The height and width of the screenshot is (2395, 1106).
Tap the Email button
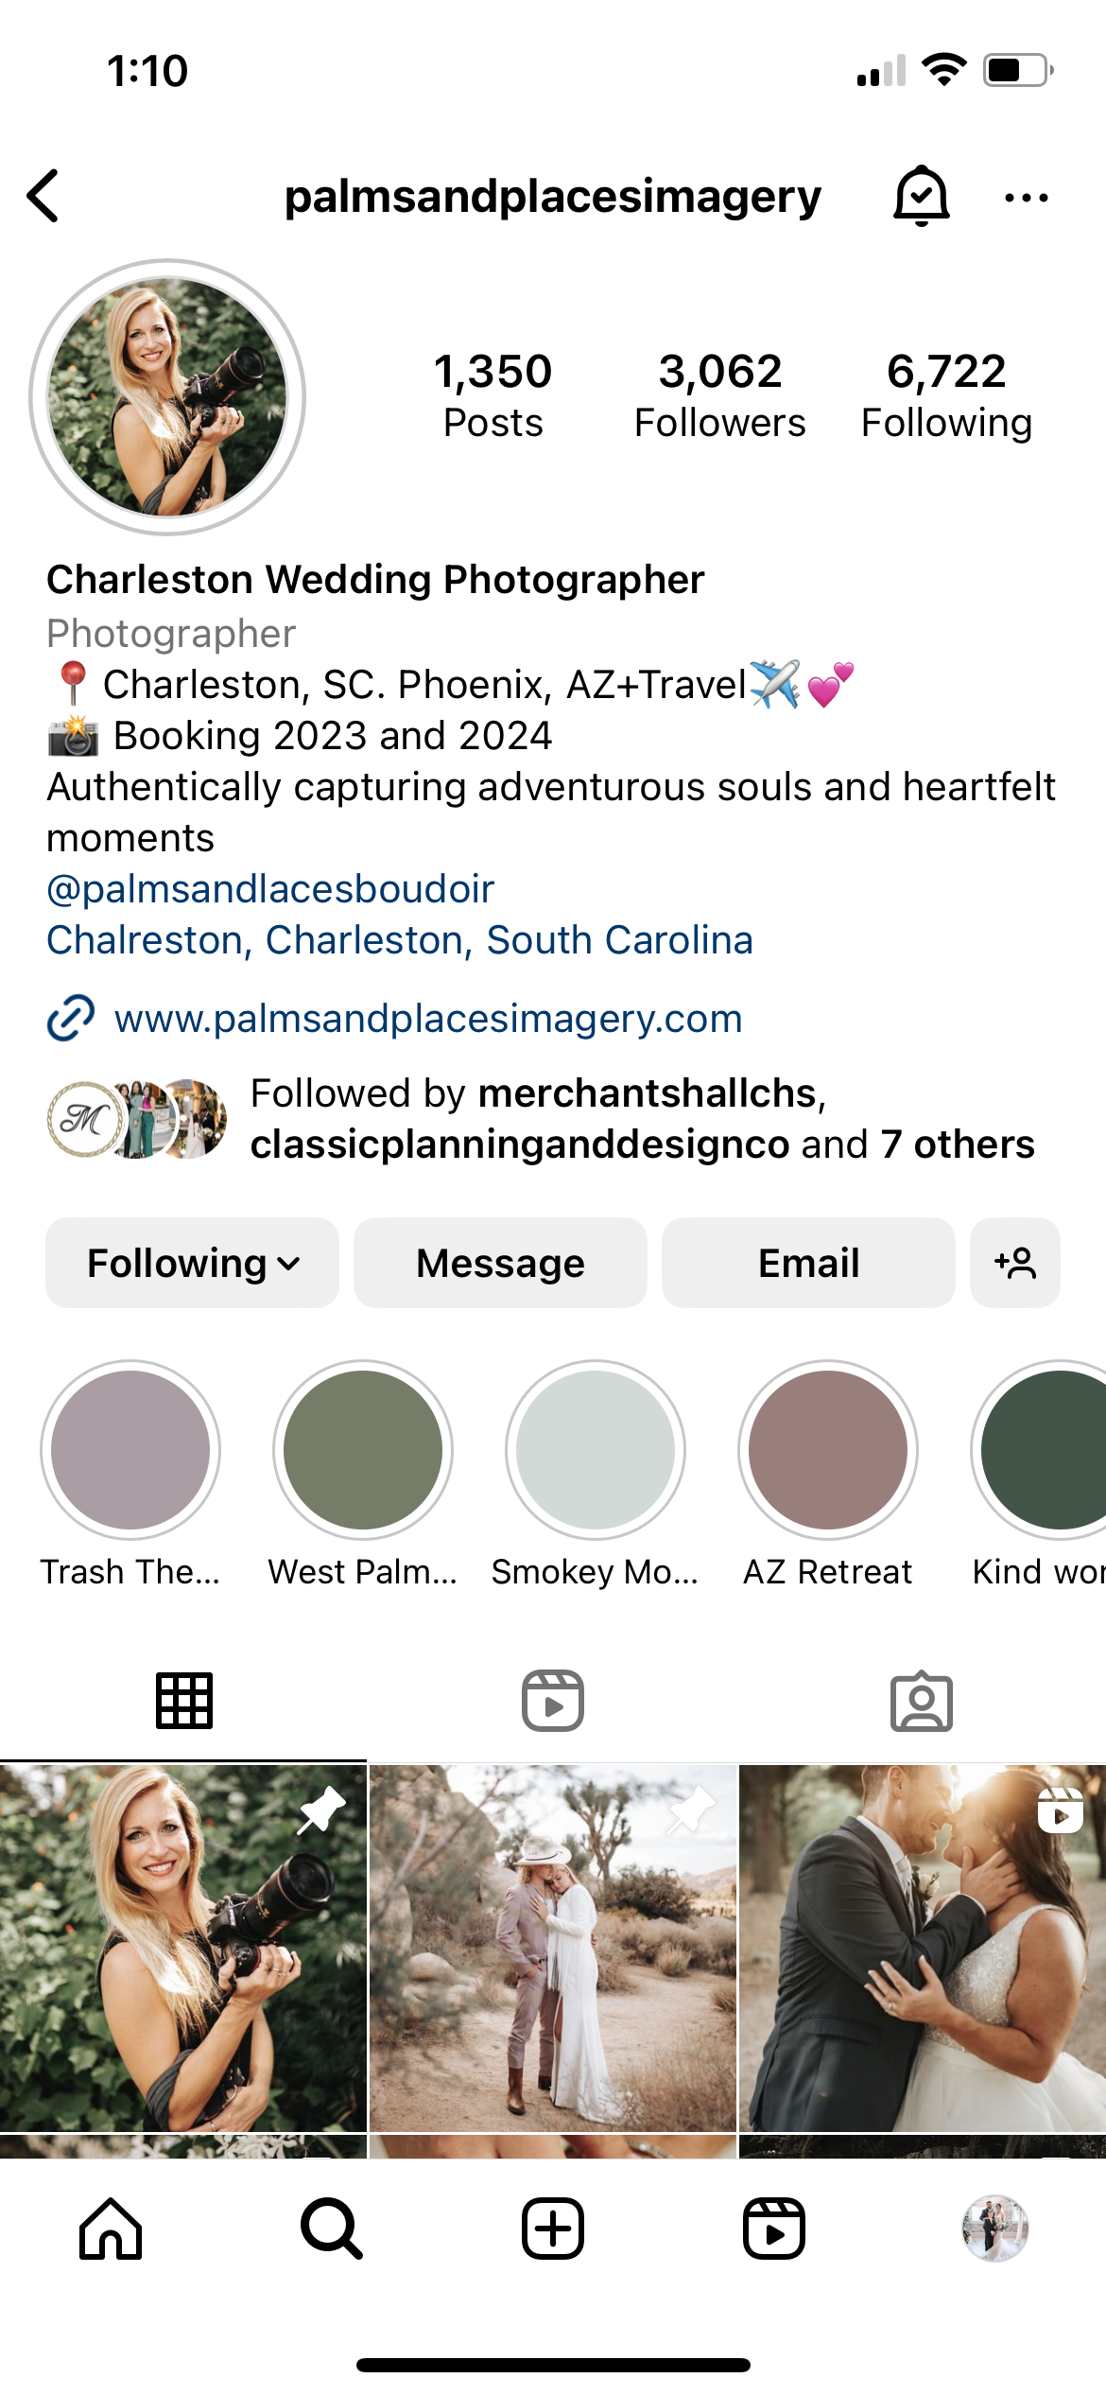[808, 1263]
